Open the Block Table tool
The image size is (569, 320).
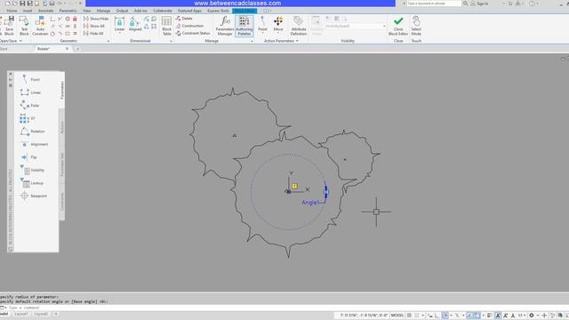tap(166, 26)
